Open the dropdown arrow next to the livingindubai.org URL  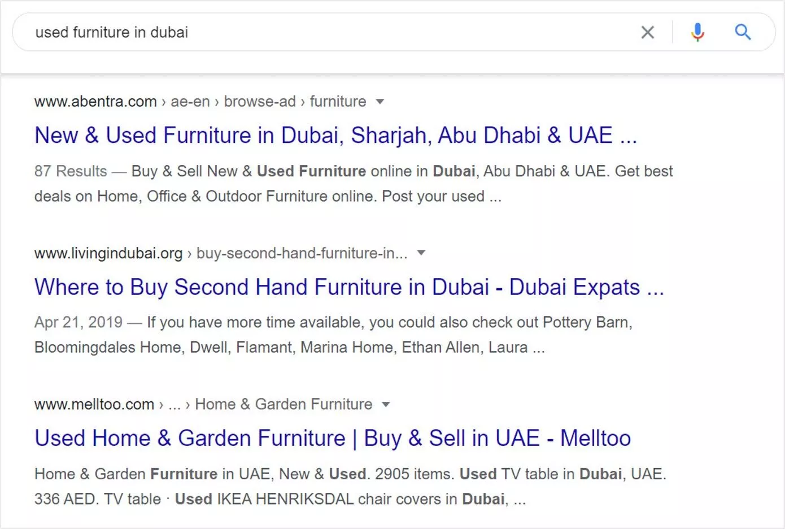pyautogui.click(x=421, y=253)
